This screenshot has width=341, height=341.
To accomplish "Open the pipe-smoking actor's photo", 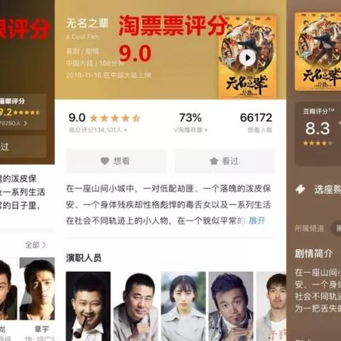I will (88, 306).
